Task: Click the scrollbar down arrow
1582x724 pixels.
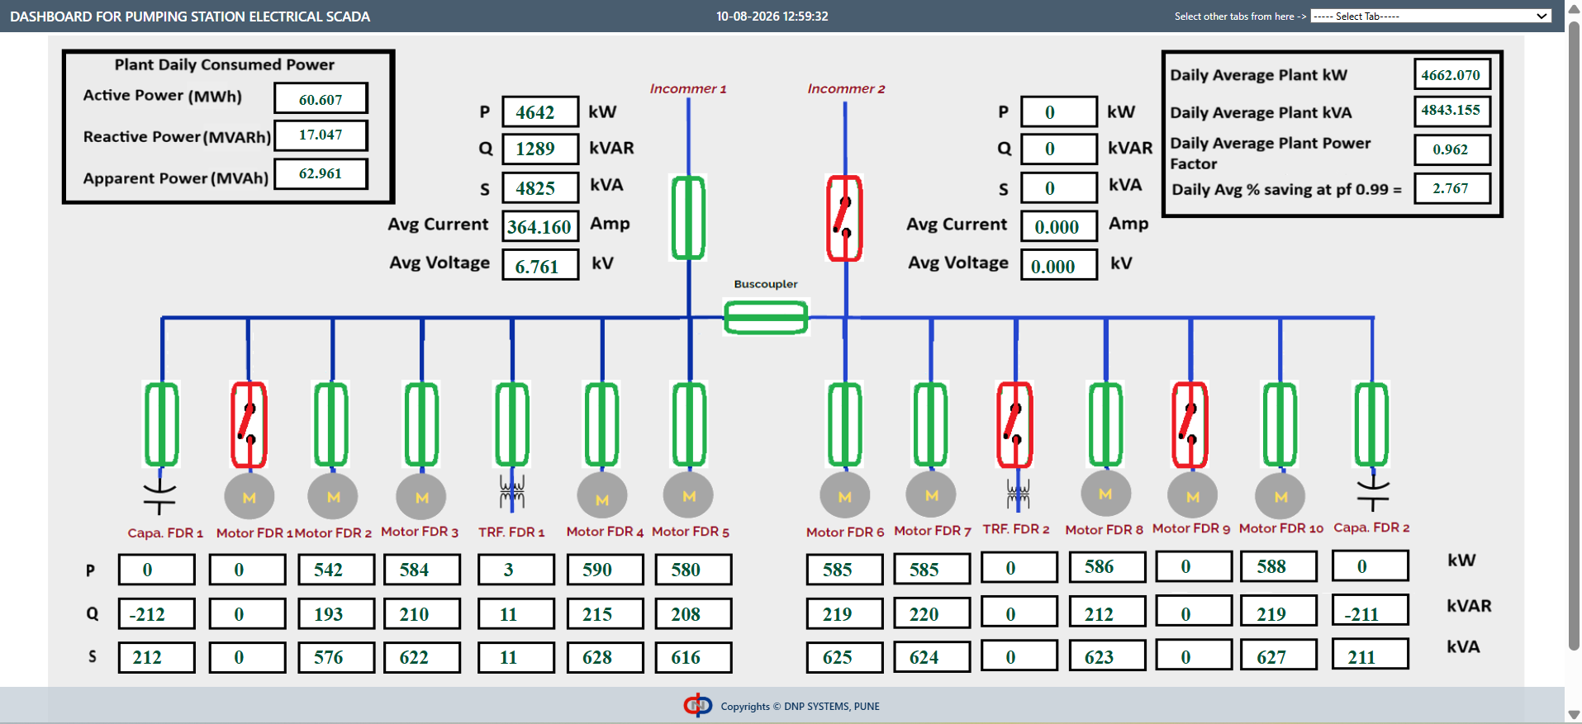Action: pos(1574,715)
